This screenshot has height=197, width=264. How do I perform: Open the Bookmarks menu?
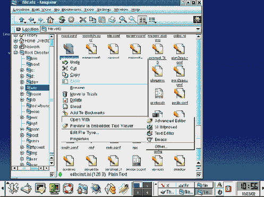71,10
